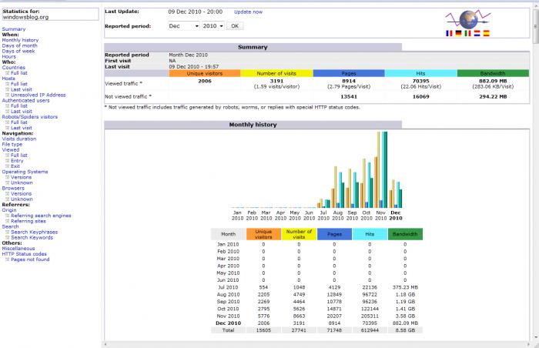The height and width of the screenshot is (348, 539).
Task: View Robots/Spiders visitors section
Action: pyautogui.click(x=29, y=116)
